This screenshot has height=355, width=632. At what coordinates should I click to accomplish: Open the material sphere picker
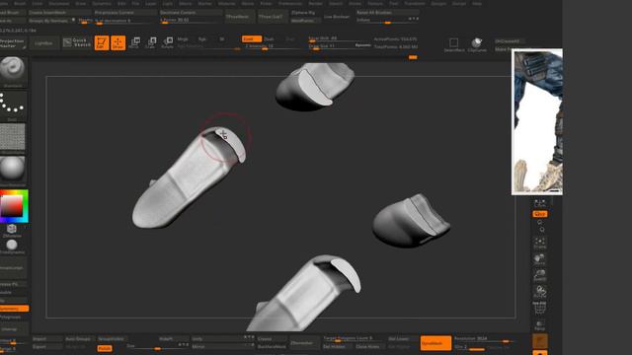pos(13,171)
